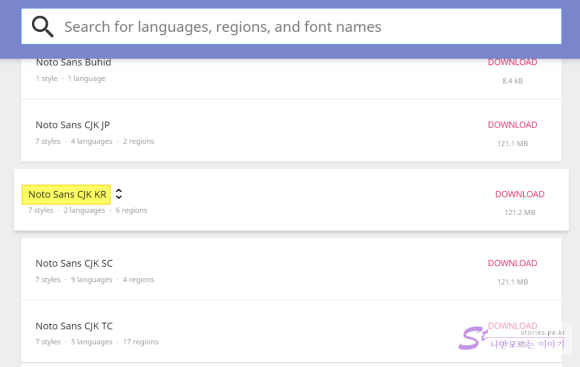Open the Noto Sans CJK SC entry title
Image resolution: width=580 pixels, height=367 pixels.
click(x=74, y=263)
